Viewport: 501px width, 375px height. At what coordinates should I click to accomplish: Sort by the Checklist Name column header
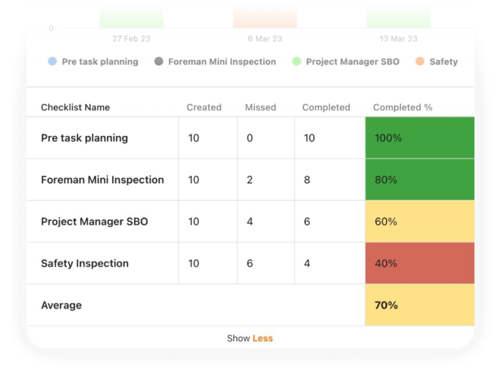click(75, 107)
